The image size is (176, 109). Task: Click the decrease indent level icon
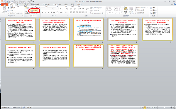[80, 8]
